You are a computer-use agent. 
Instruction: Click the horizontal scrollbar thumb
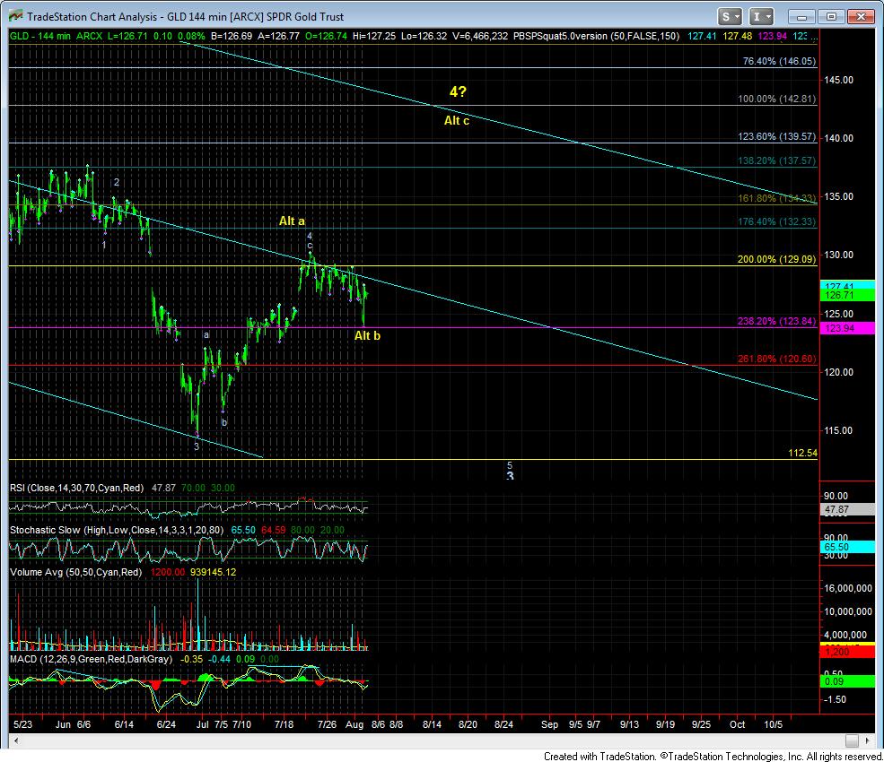852,740
